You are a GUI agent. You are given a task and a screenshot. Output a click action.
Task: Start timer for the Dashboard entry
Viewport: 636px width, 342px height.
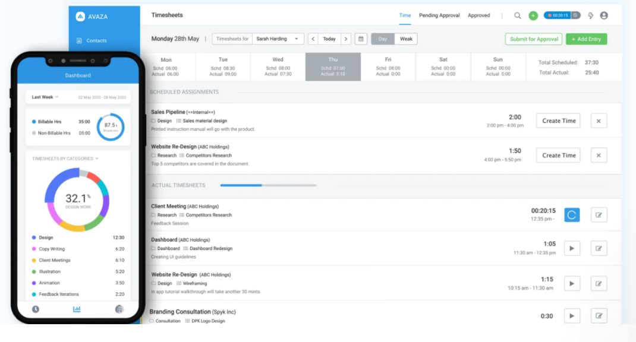coord(572,248)
